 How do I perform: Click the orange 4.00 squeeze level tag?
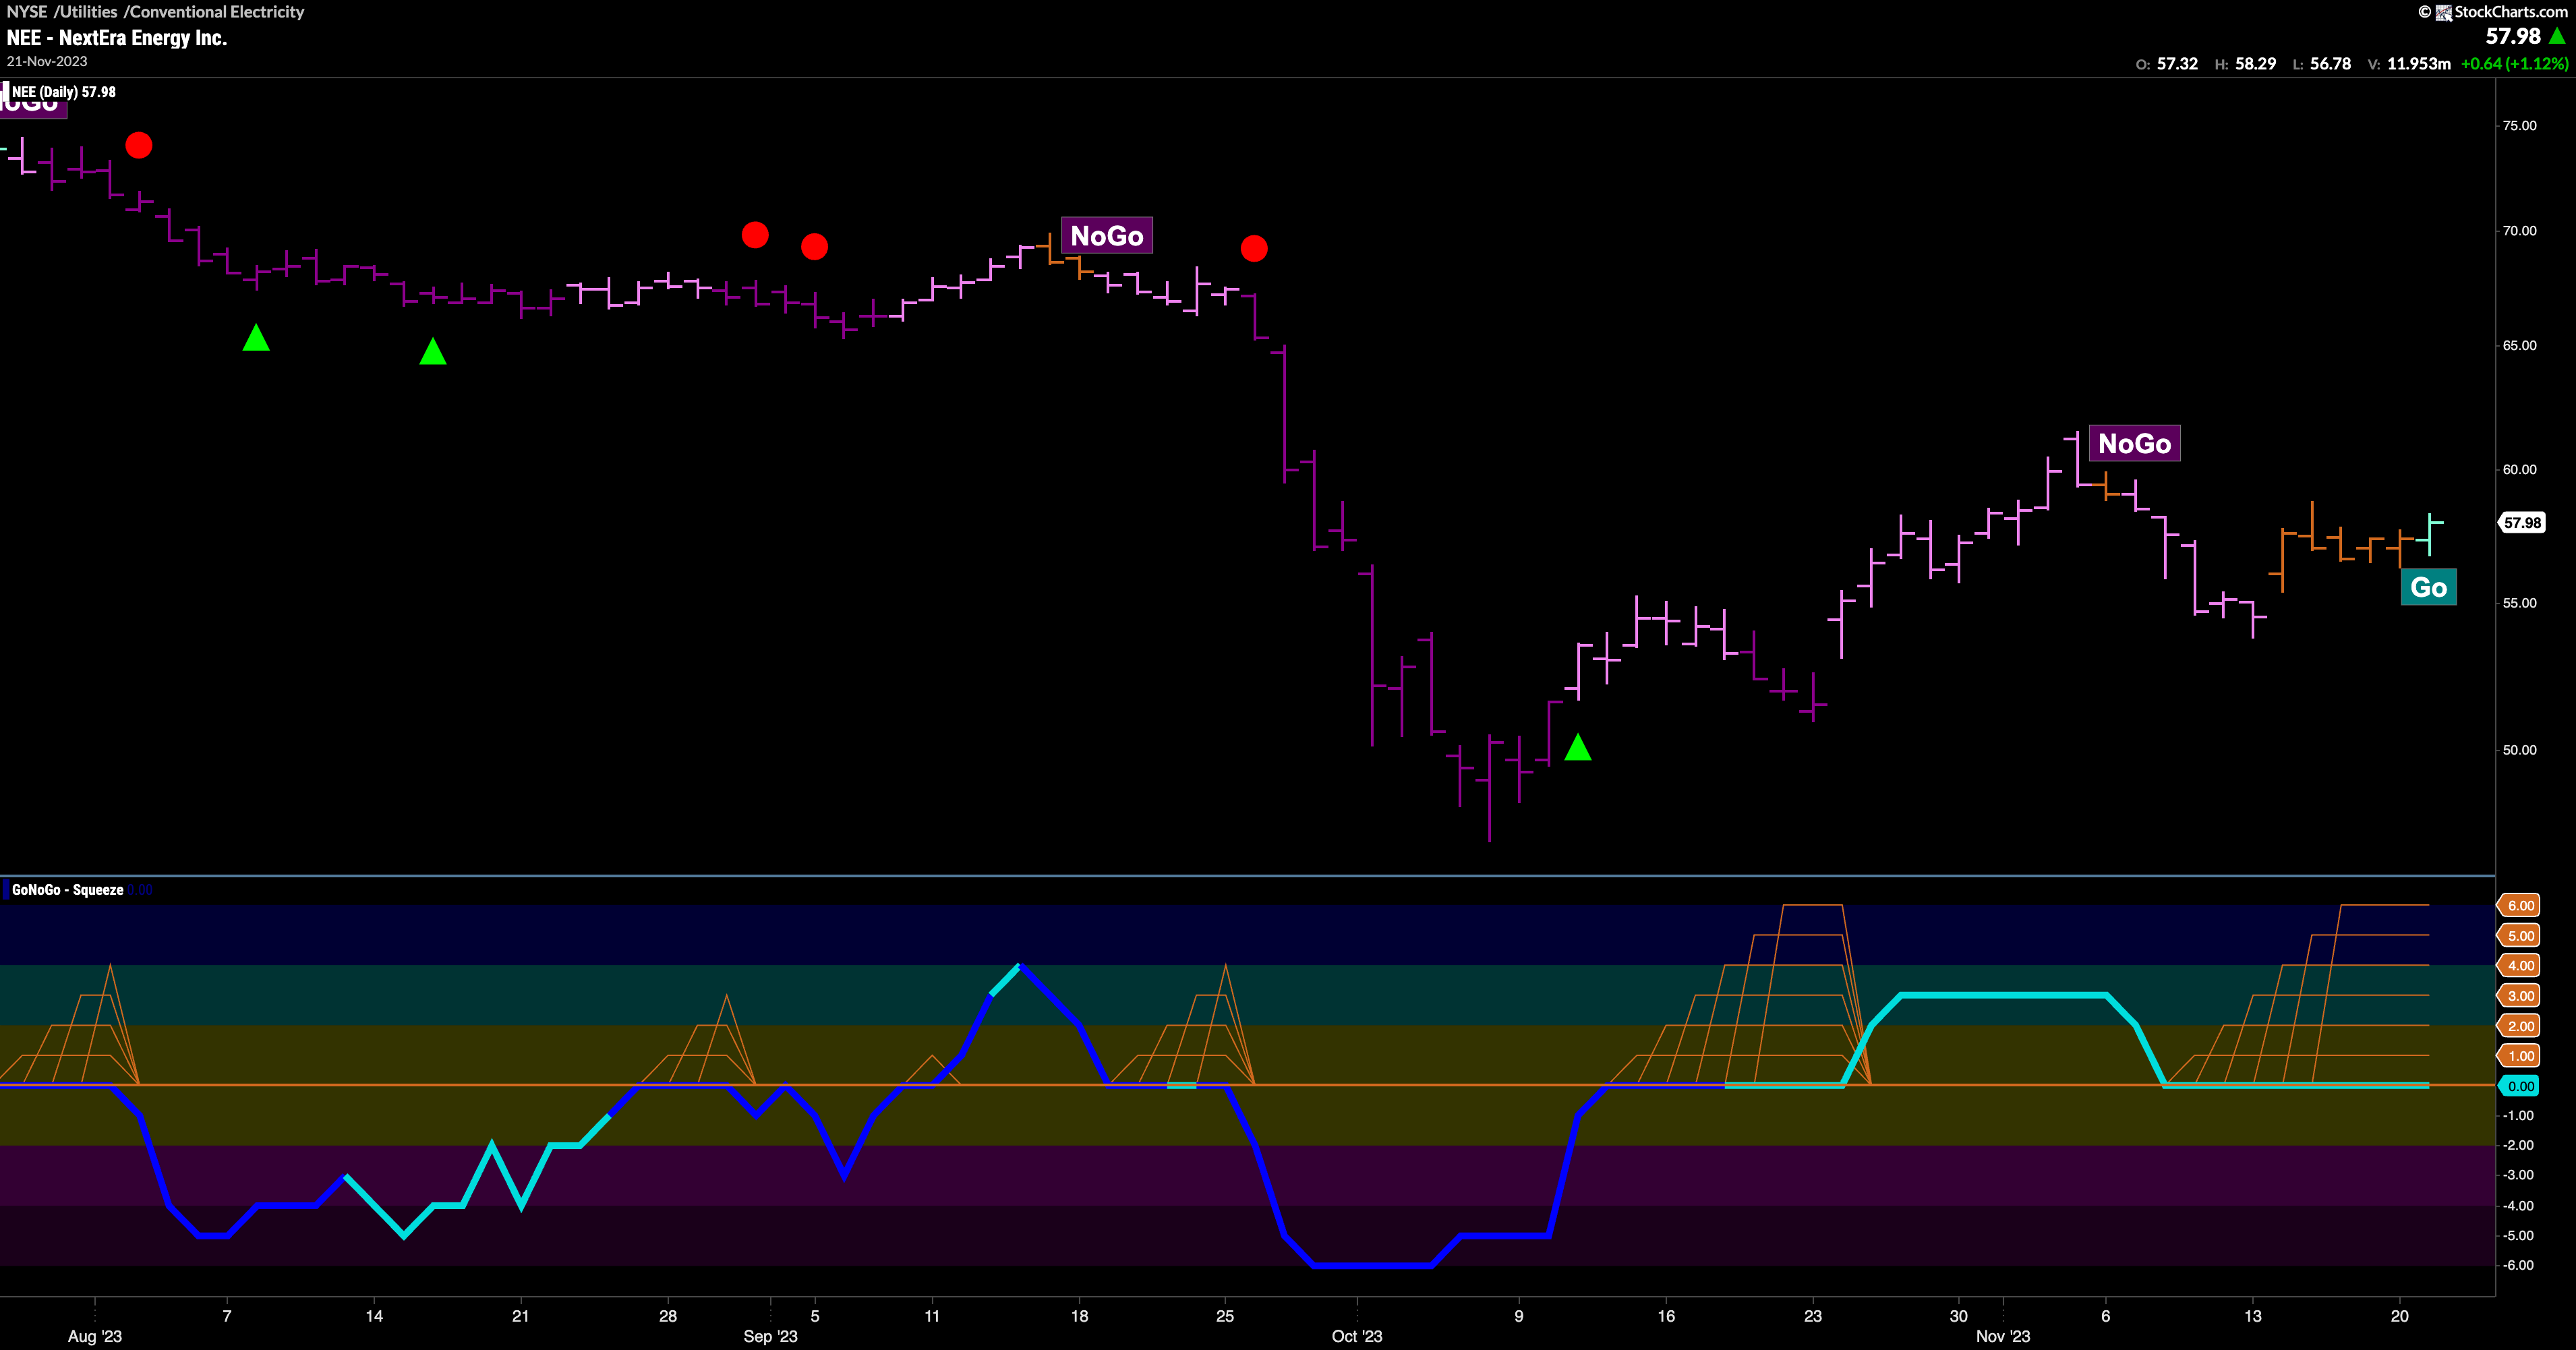click(x=2520, y=966)
